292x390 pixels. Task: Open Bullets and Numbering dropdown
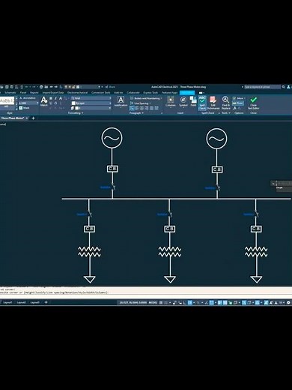(146, 98)
